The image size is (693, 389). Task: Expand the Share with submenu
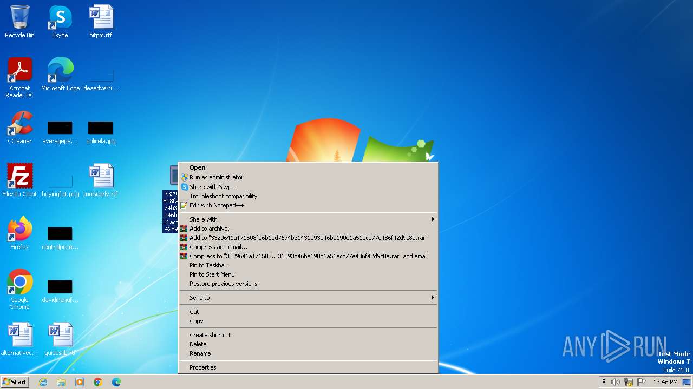(x=308, y=219)
